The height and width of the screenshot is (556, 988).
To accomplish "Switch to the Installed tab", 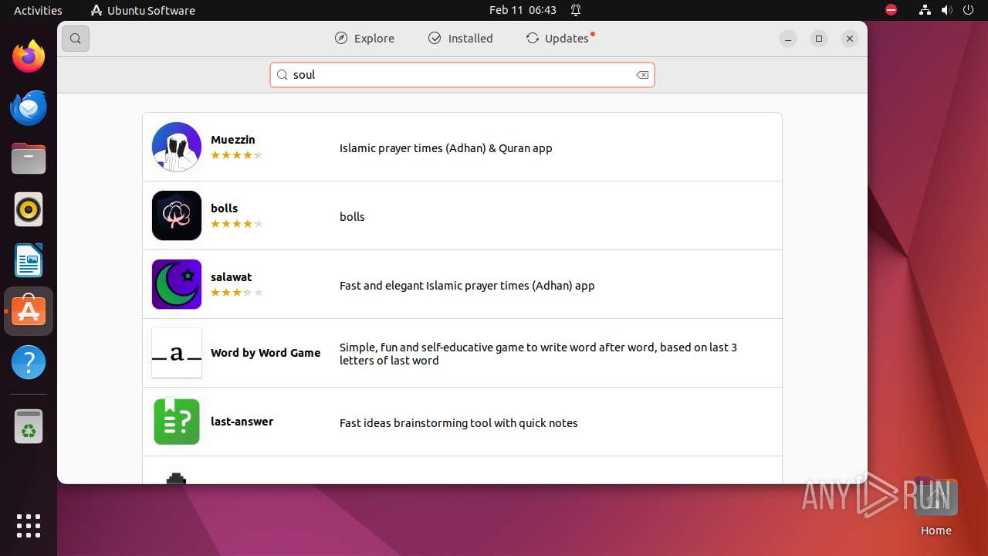I will [461, 39].
